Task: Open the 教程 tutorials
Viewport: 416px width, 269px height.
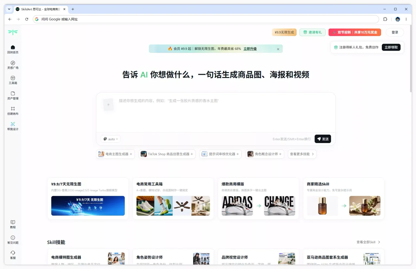Action: (x=13, y=224)
